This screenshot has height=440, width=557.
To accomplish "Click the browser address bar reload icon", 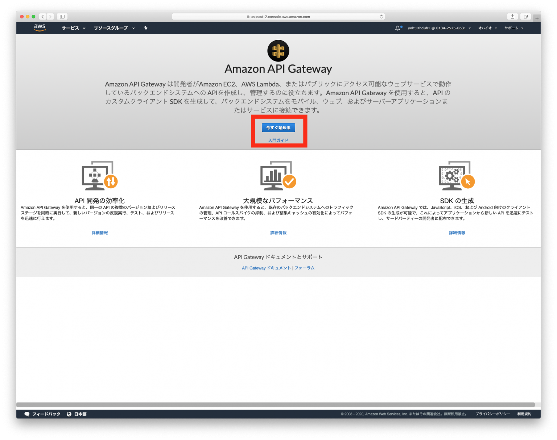I will (381, 16).
